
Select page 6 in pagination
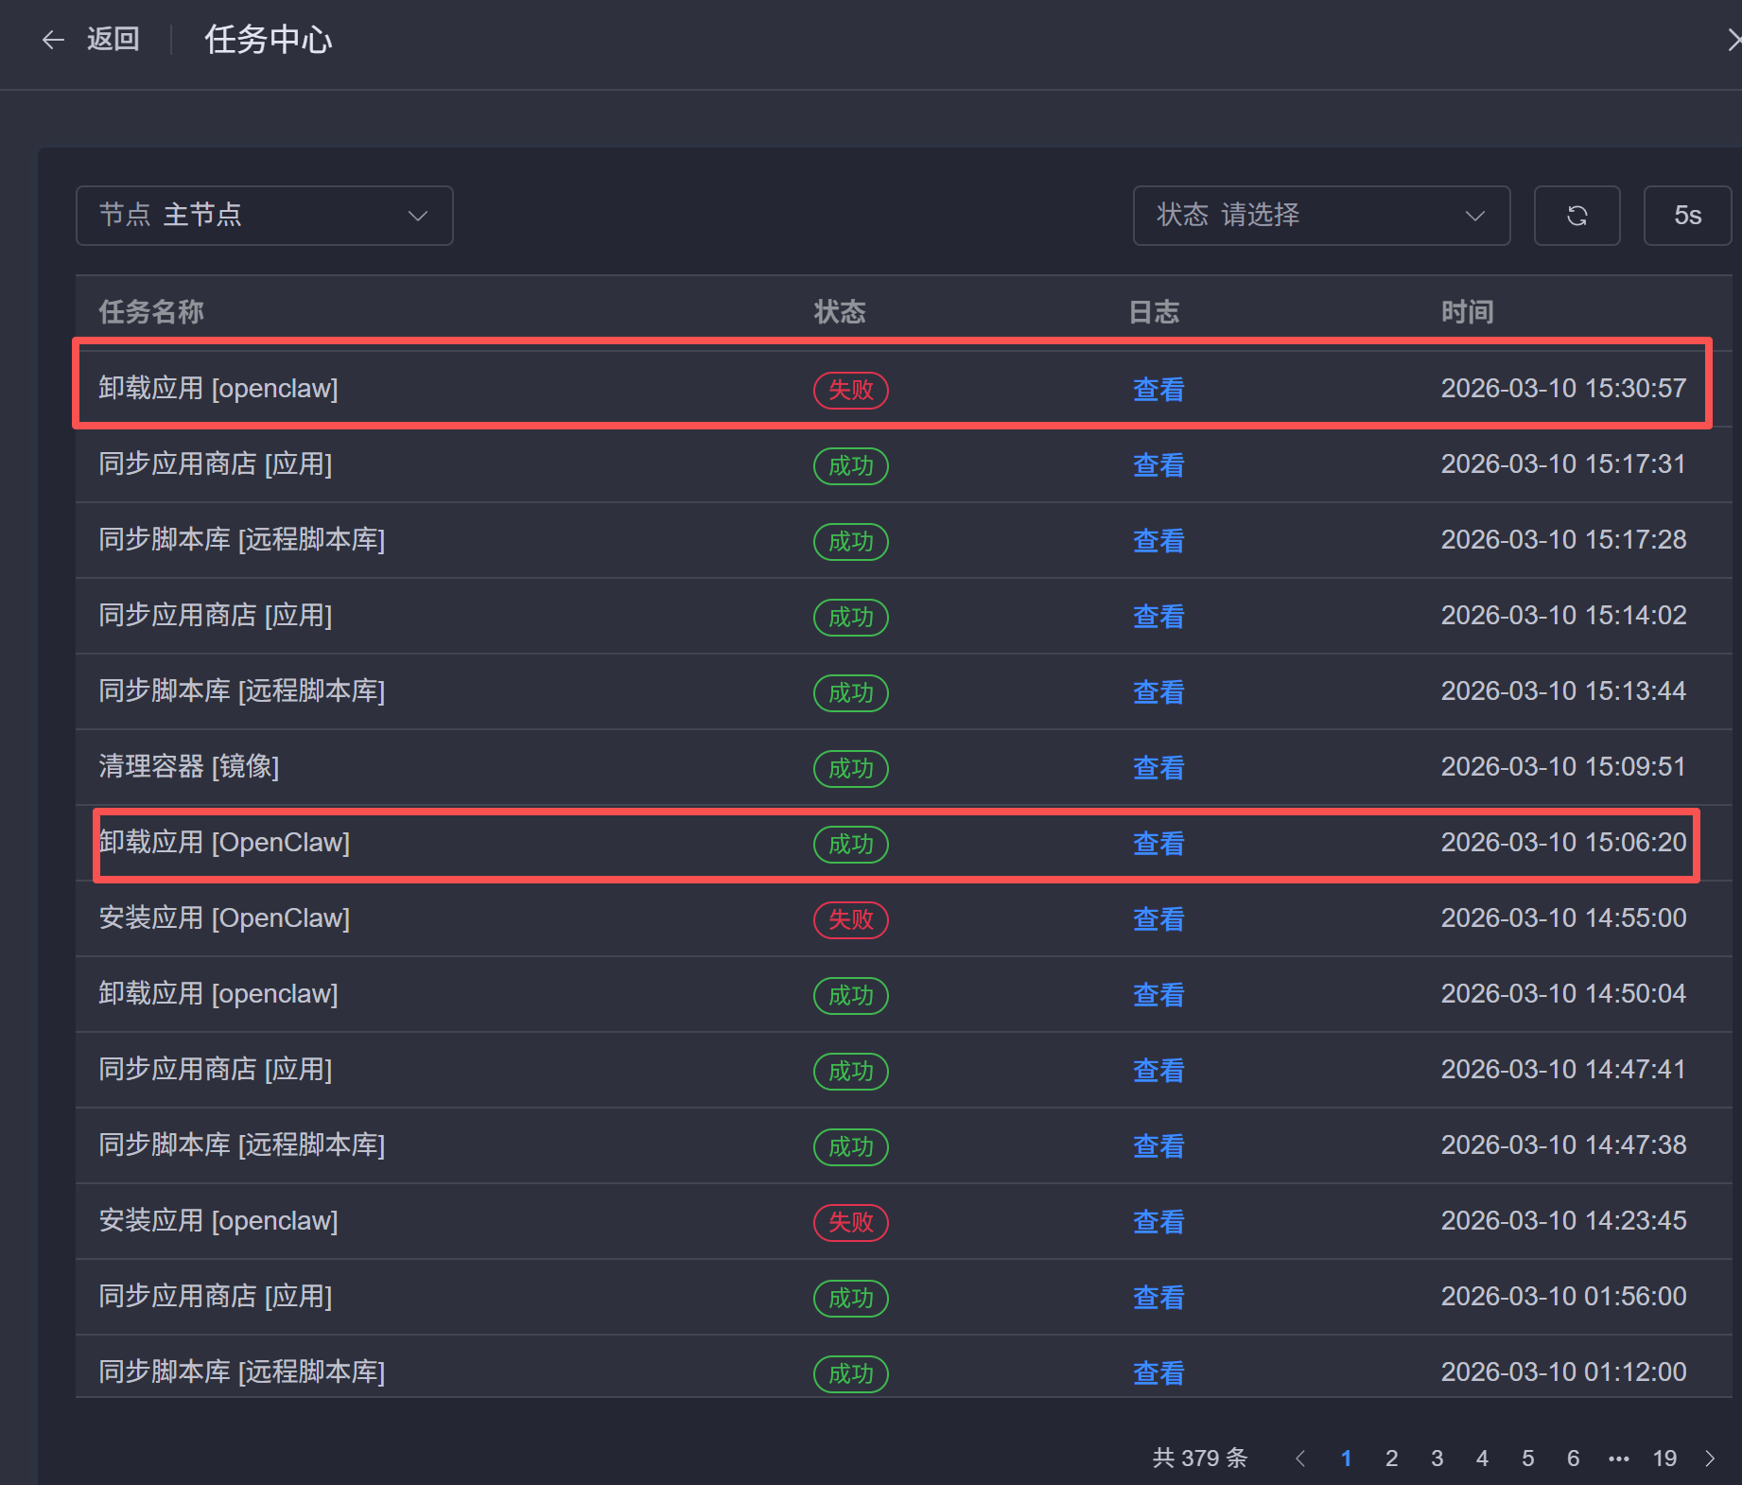pyautogui.click(x=1573, y=1459)
